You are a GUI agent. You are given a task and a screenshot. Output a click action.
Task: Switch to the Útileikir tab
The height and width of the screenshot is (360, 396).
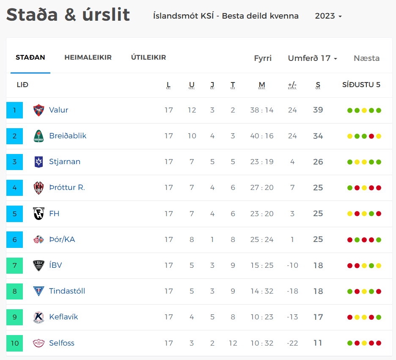pyautogui.click(x=148, y=57)
